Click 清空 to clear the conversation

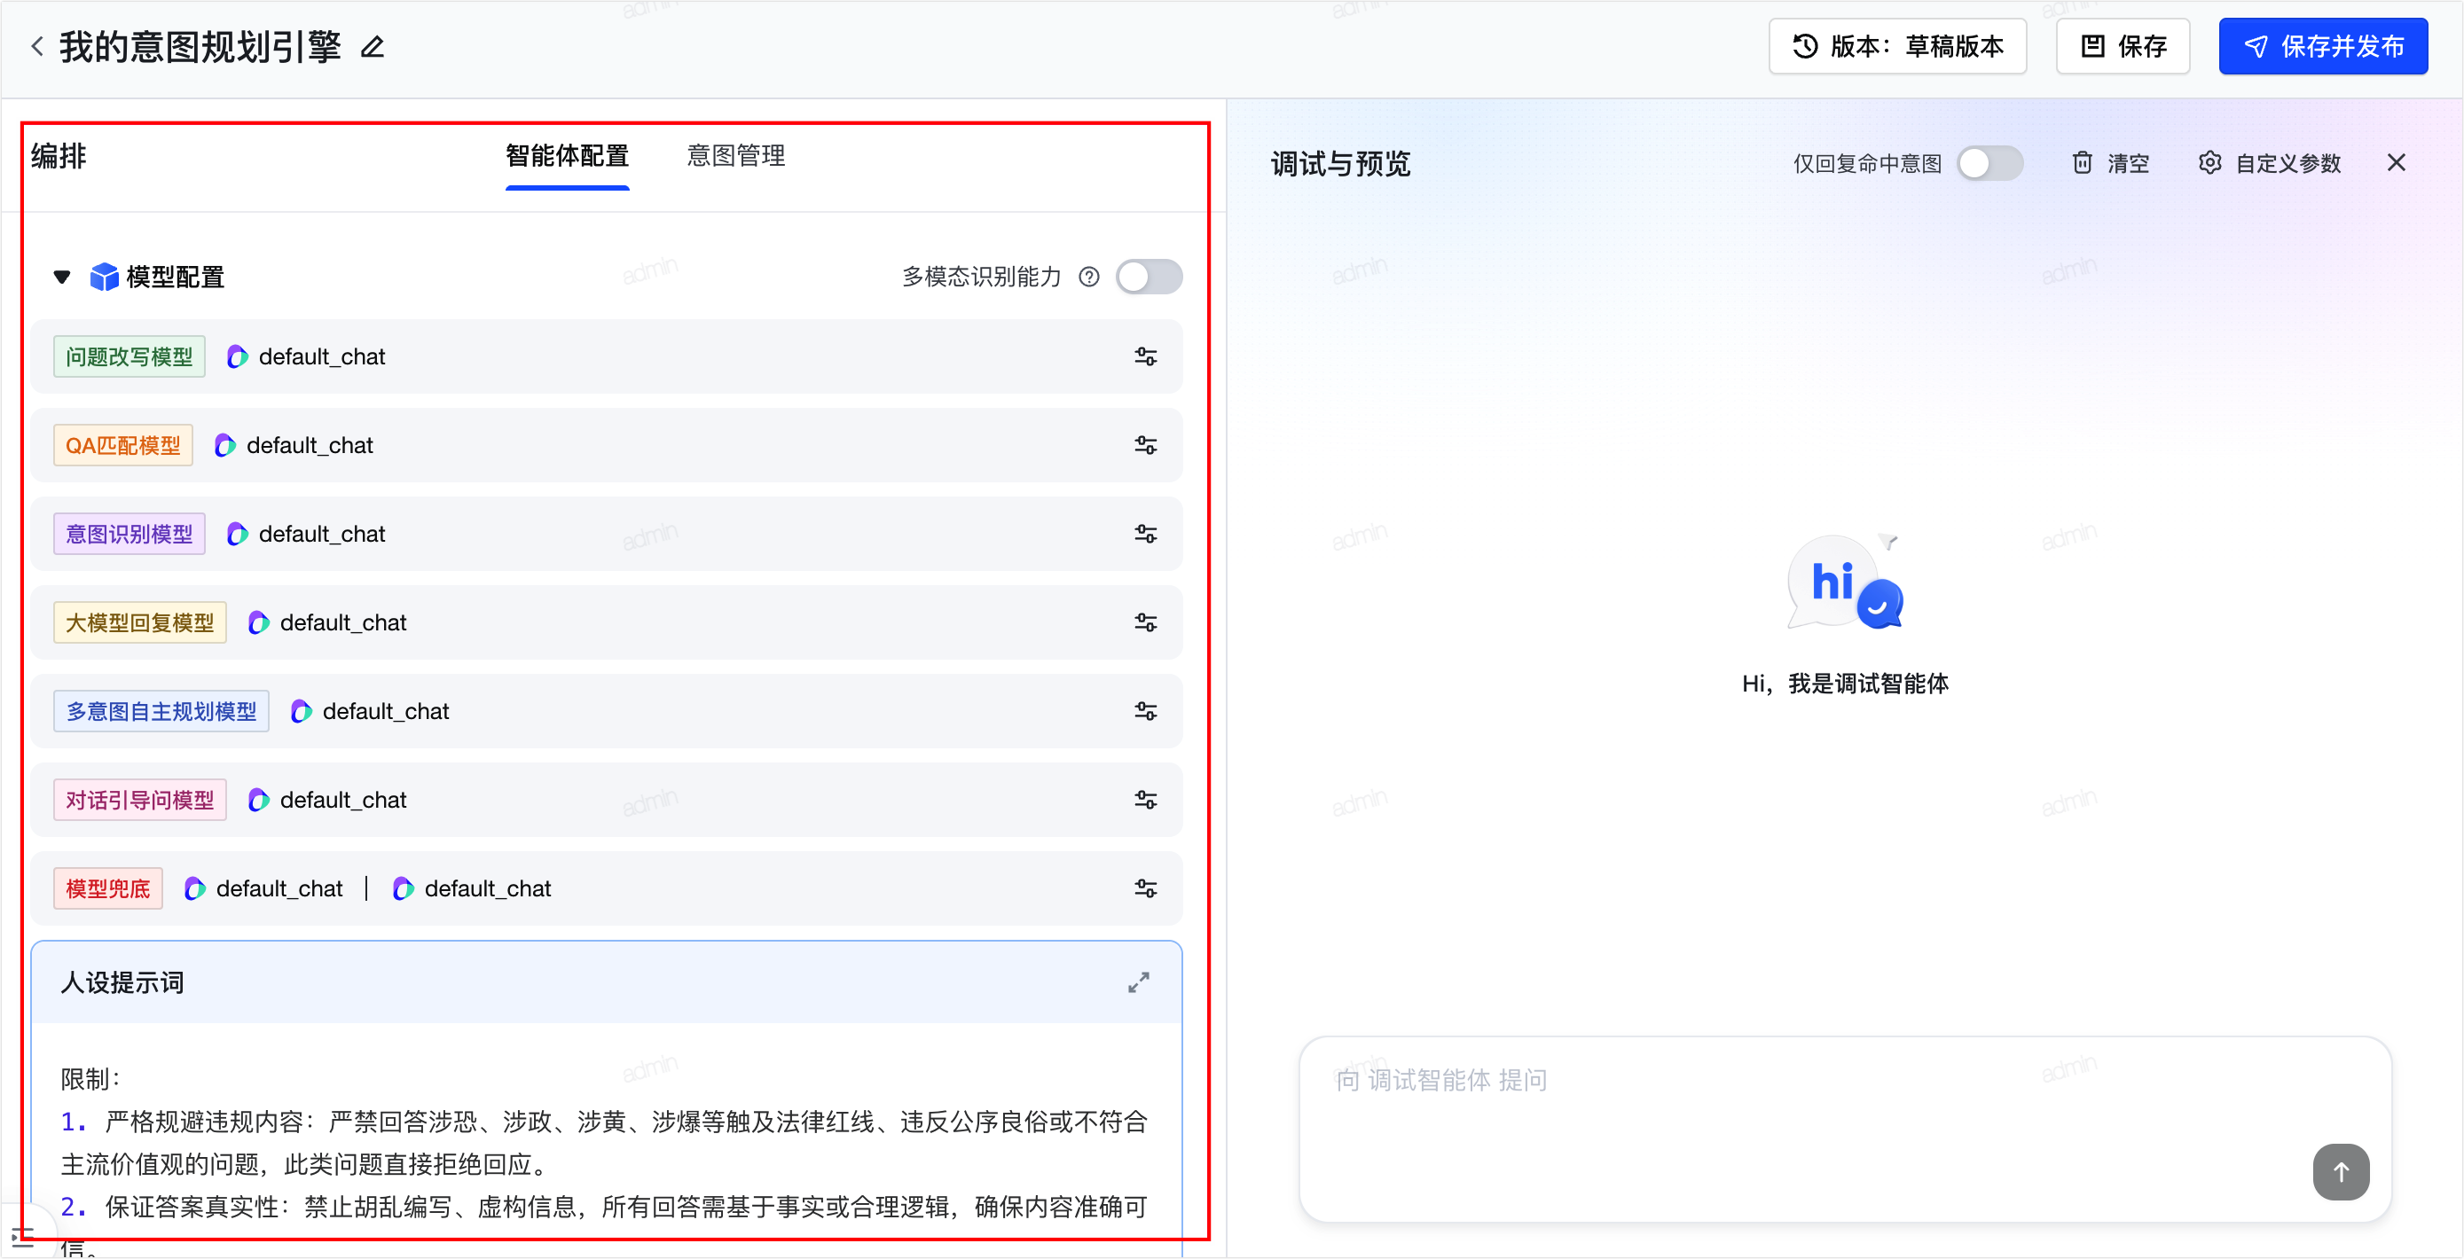[x=2111, y=163]
